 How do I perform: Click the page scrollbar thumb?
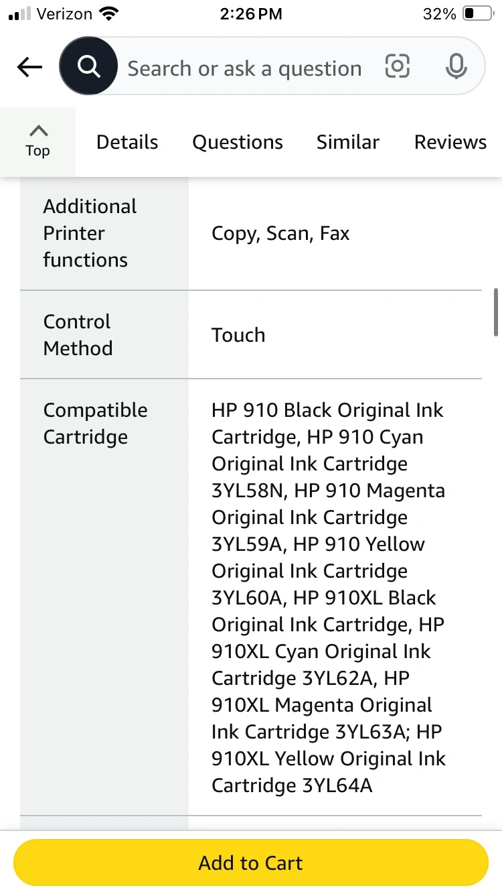[x=495, y=312]
